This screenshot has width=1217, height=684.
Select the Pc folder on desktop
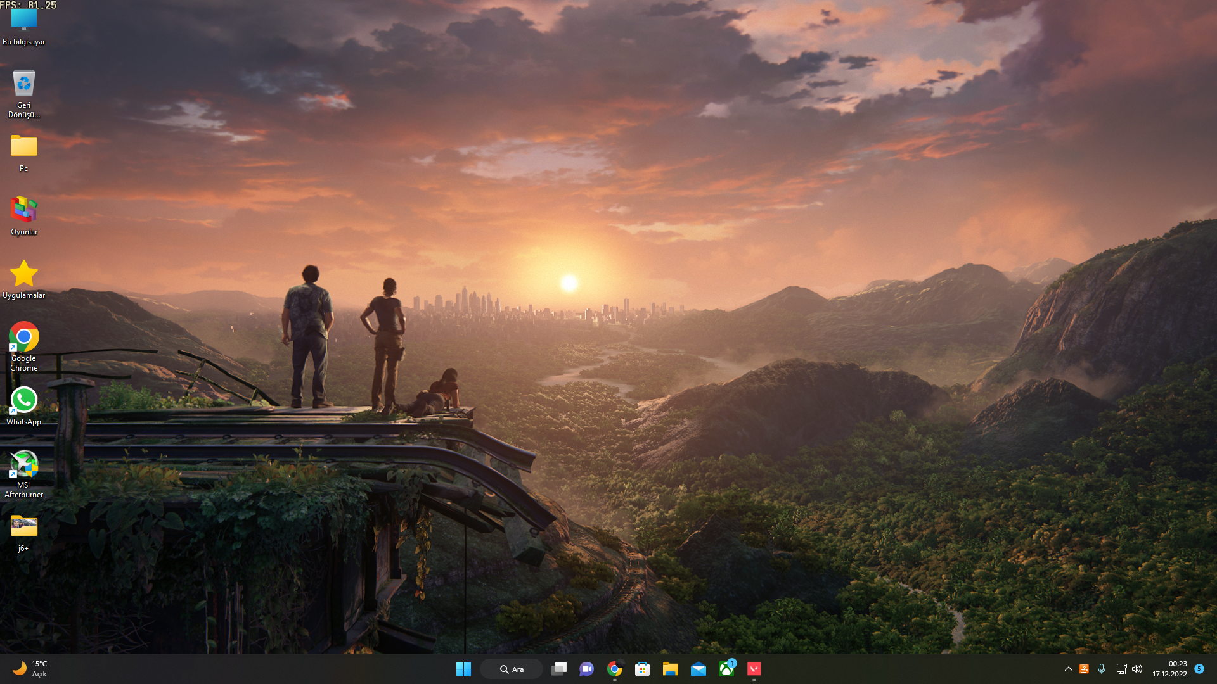(x=23, y=153)
